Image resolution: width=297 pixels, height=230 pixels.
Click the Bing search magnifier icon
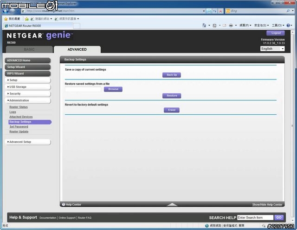click(288, 11)
